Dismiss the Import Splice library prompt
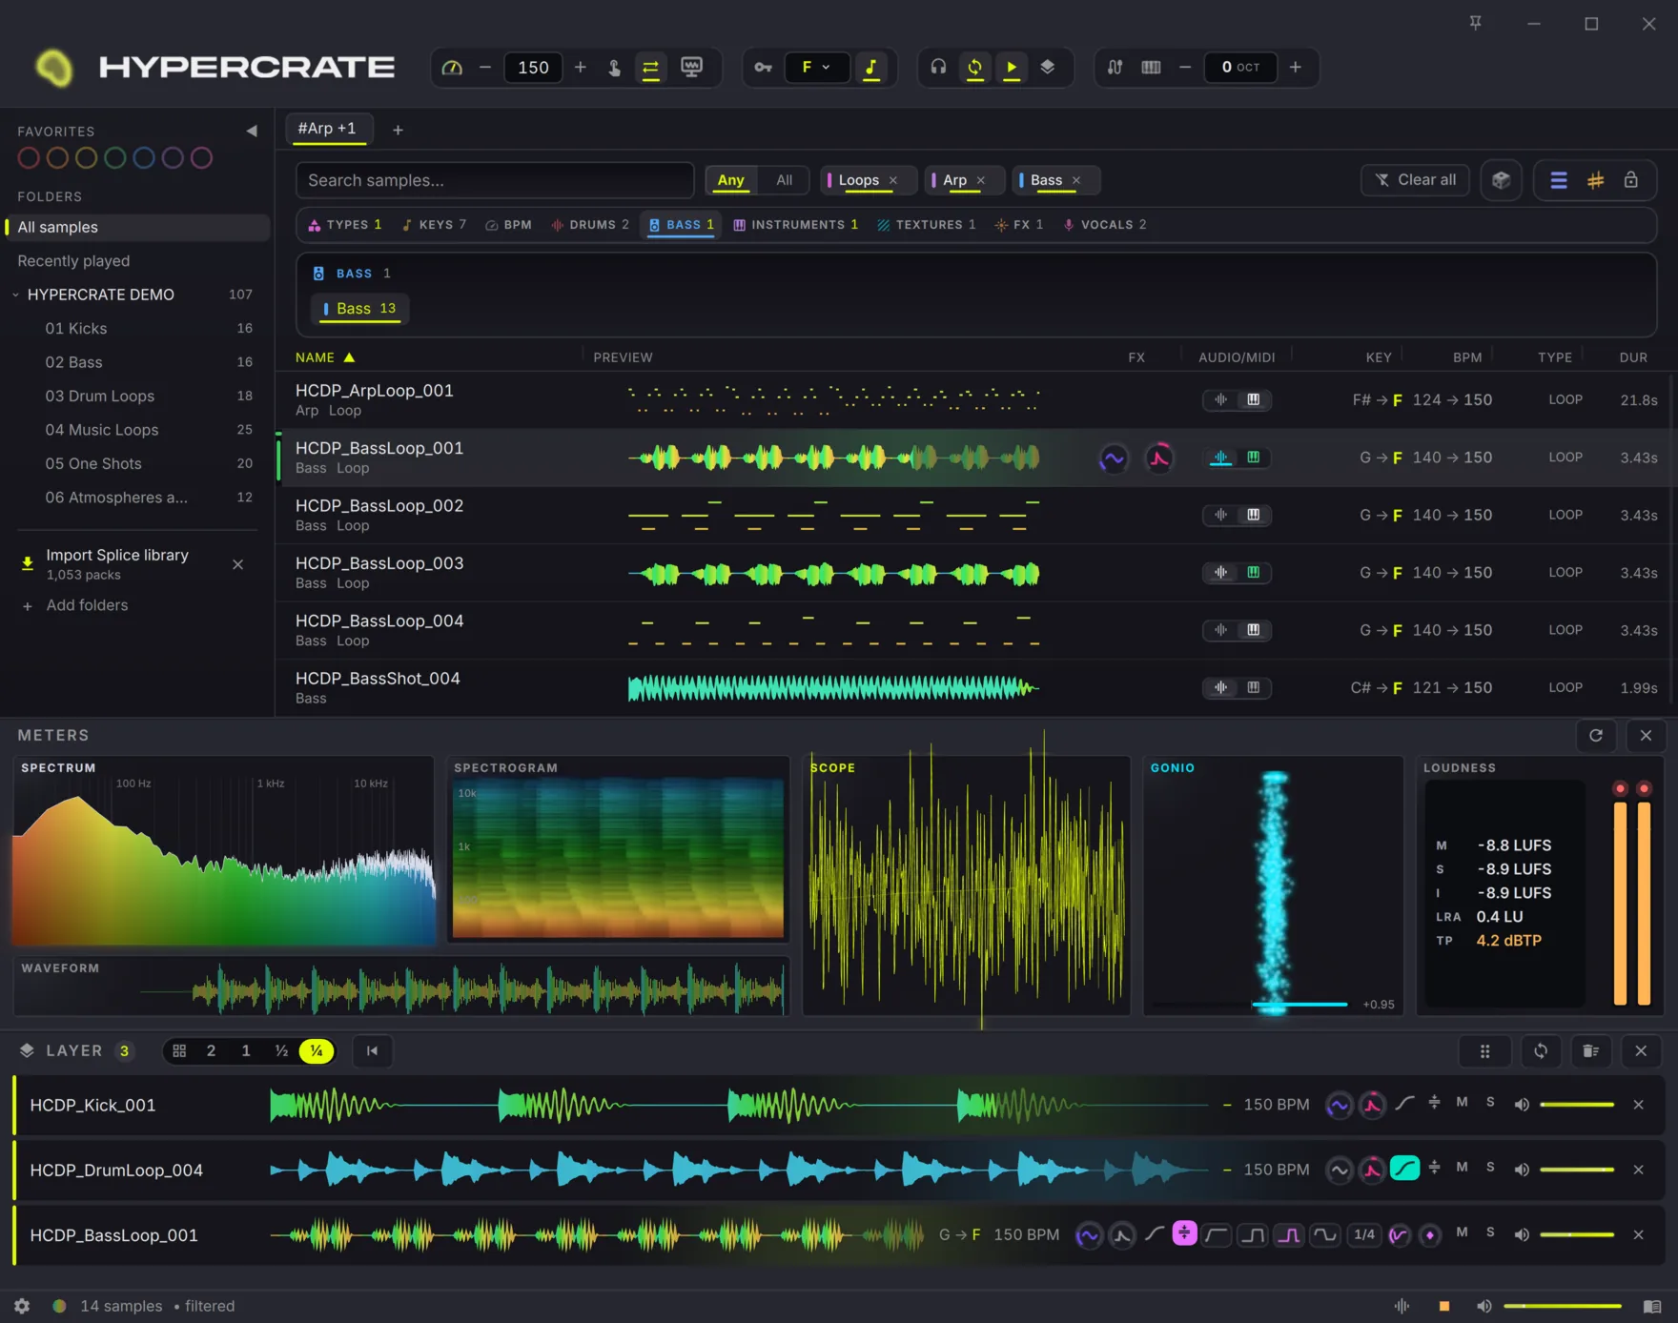This screenshot has height=1323, width=1678. tap(237, 564)
